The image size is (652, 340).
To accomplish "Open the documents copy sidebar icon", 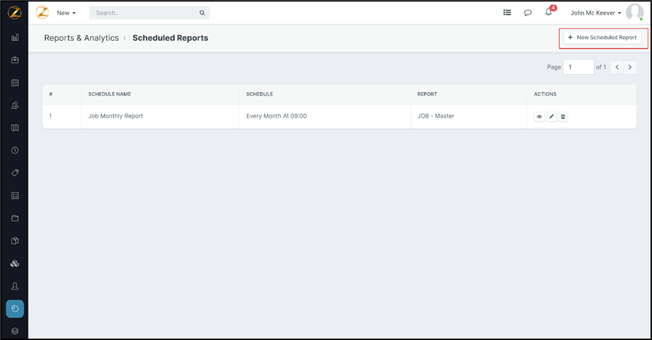I will pyautogui.click(x=15, y=240).
